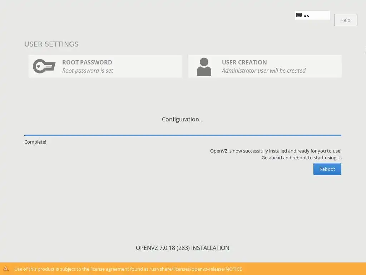Image resolution: width=366 pixels, height=275 pixels.
Task: Click the license agreement notice text
Action: pyautogui.click(x=128, y=269)
